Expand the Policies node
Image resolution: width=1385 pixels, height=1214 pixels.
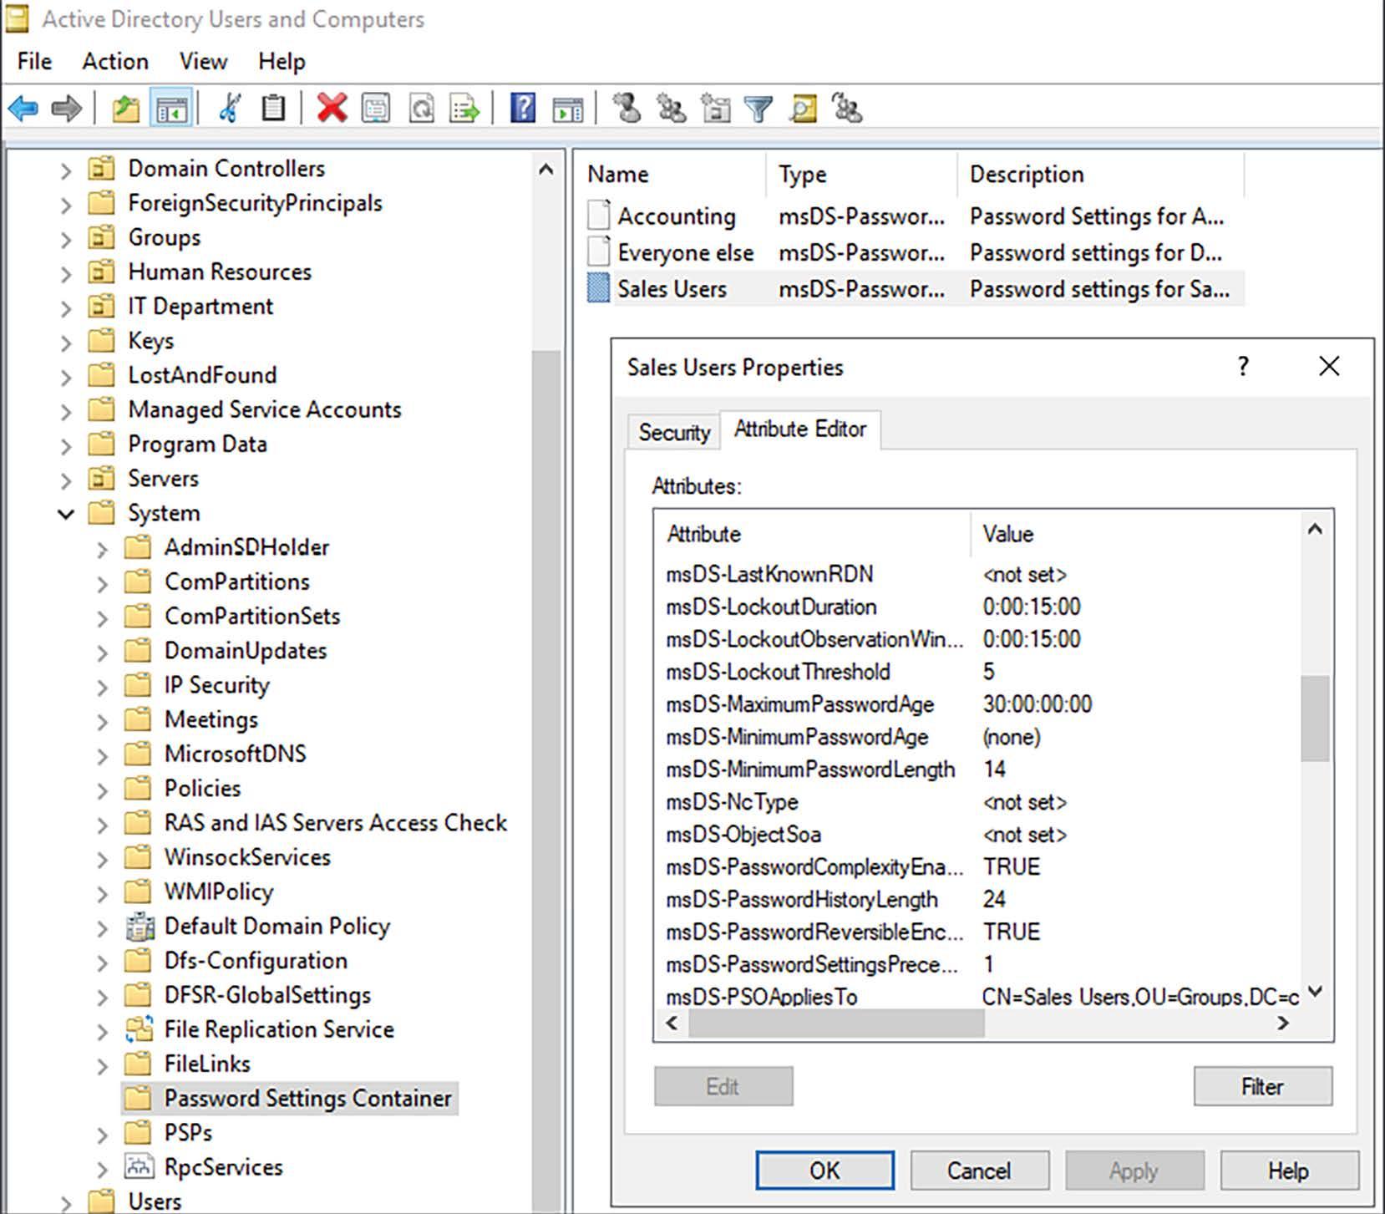pos(102,790)
